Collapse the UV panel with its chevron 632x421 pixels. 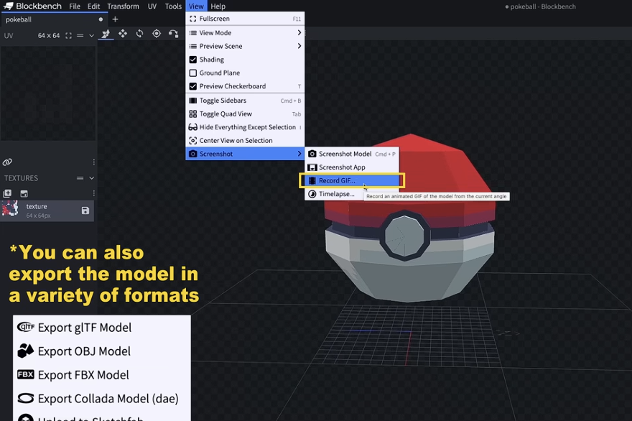click(x=91, y=35)
